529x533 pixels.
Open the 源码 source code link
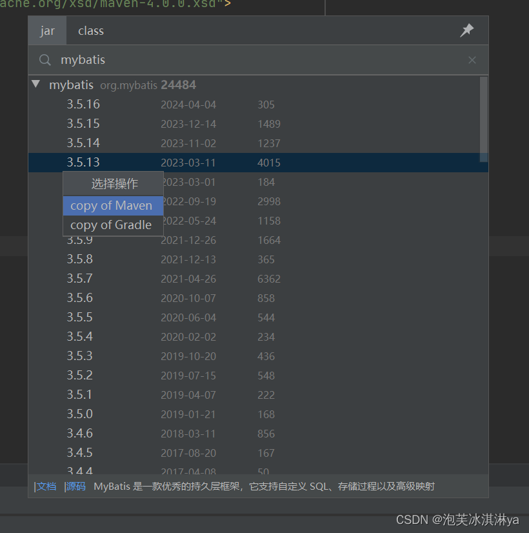point(75,487)
